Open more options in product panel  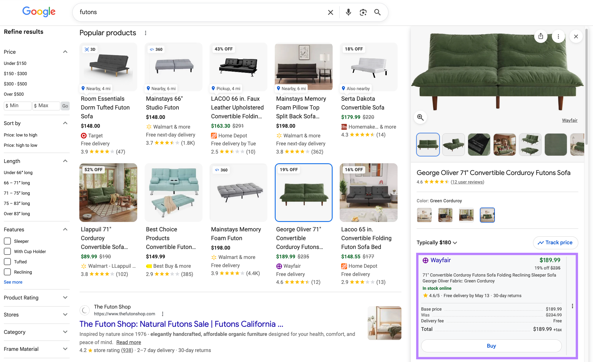point(558,36)
